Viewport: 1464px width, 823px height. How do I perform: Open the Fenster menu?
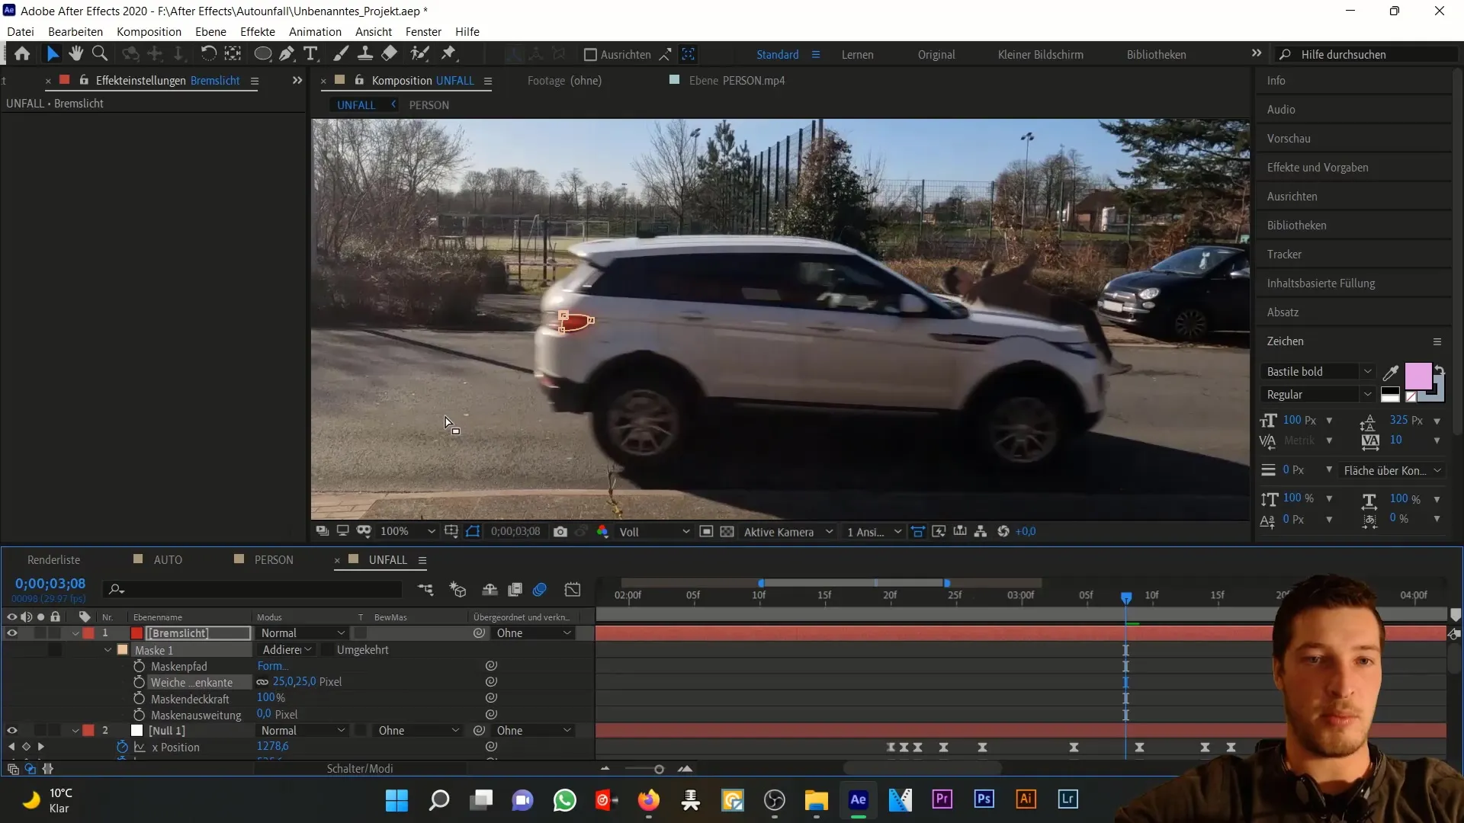pyautogui.click(x=423, y=31)
